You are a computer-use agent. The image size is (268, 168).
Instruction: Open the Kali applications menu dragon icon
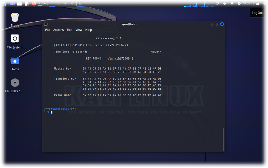[4, 4]
